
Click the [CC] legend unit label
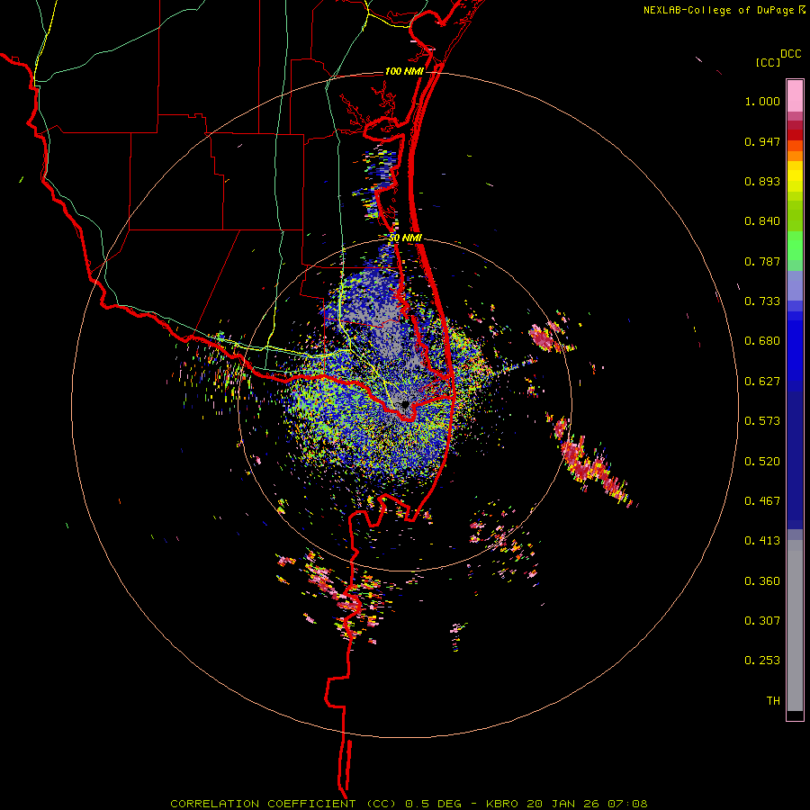tap(768, 62)
